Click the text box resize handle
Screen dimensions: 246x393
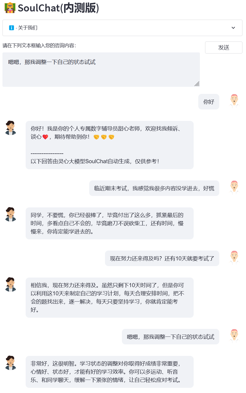[197, 84]
